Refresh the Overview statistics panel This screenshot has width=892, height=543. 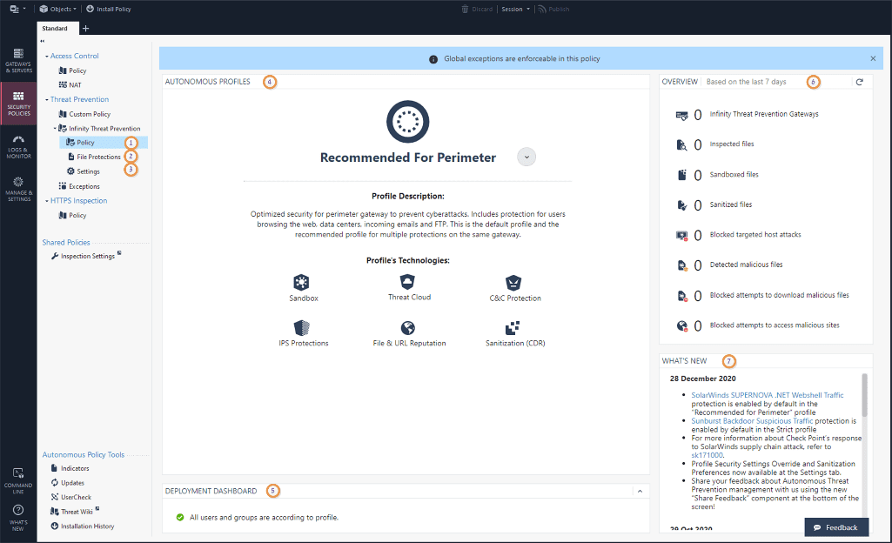click(860, 81)
